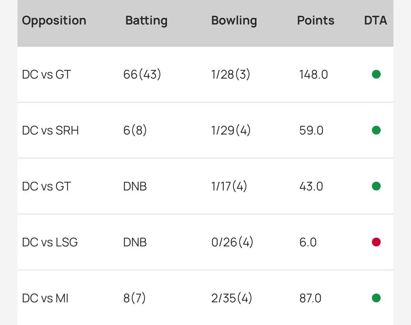Image resolution: width=411 pixels, height=325 pixels.
Task: Click the Batting column header
Action: (x=146, y=20)
